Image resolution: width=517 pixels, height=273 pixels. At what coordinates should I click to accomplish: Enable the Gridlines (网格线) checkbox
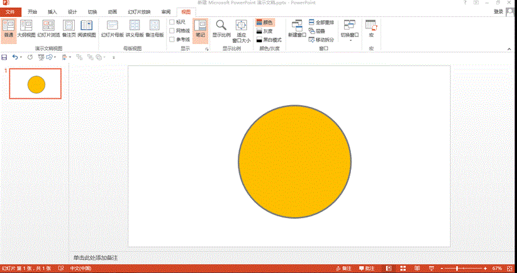(x=172, y=31)
